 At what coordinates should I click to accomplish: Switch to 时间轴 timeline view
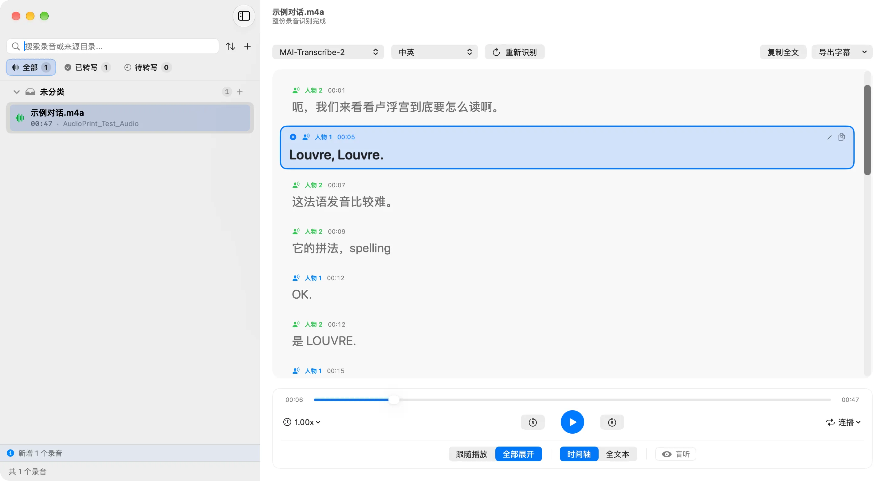click(x=579, y=454)
